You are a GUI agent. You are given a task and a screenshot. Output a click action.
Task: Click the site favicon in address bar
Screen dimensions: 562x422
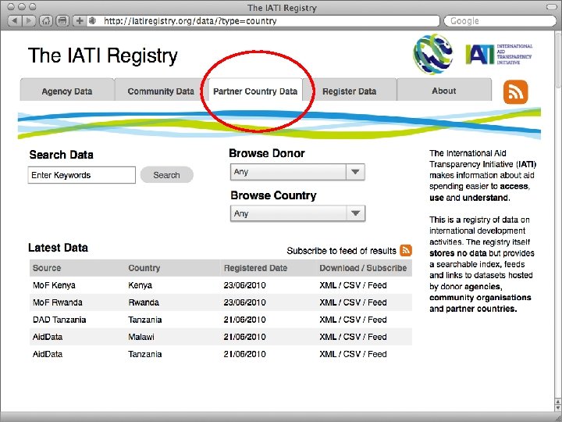[92, 21]
